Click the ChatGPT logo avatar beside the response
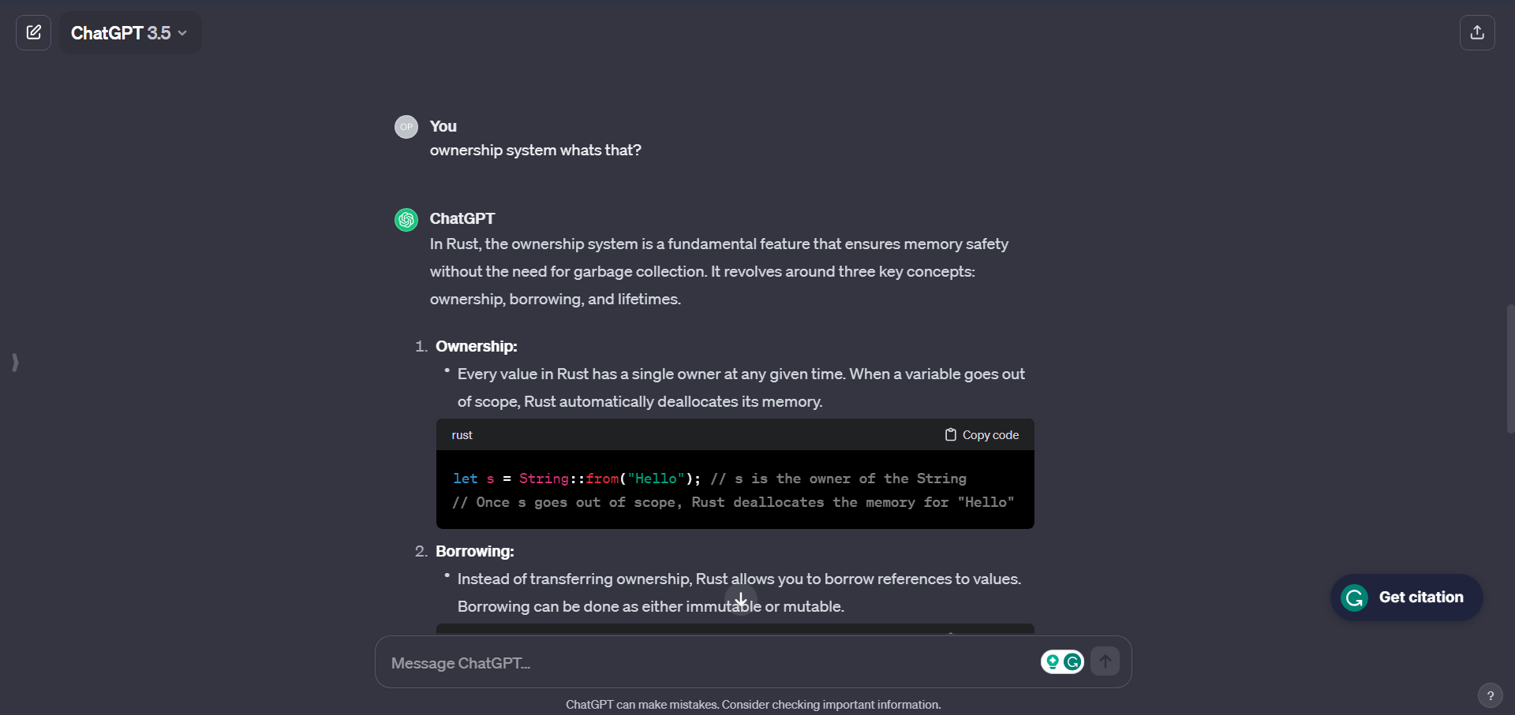The height and width of the screenshot is (715, 1515). point(406,219)
